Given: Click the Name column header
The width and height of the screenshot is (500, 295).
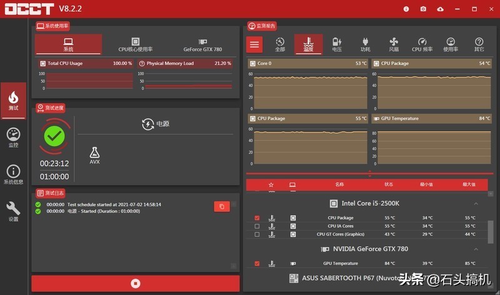Looking at the screenshot, I should 340,184.
